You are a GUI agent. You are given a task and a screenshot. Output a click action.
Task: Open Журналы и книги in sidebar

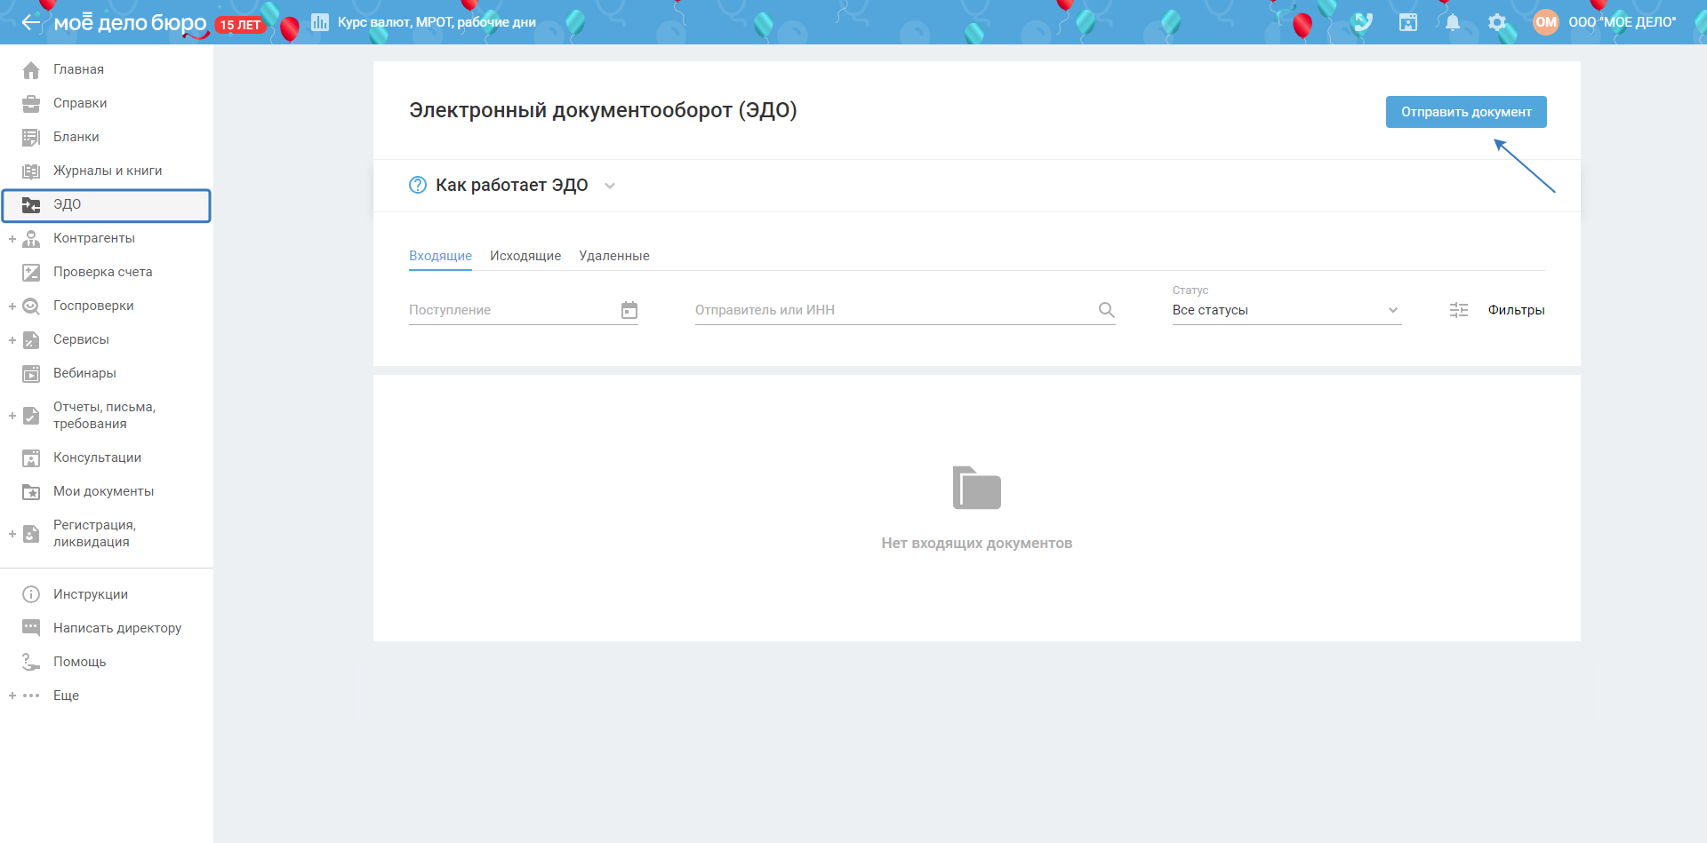click(107, 171)
